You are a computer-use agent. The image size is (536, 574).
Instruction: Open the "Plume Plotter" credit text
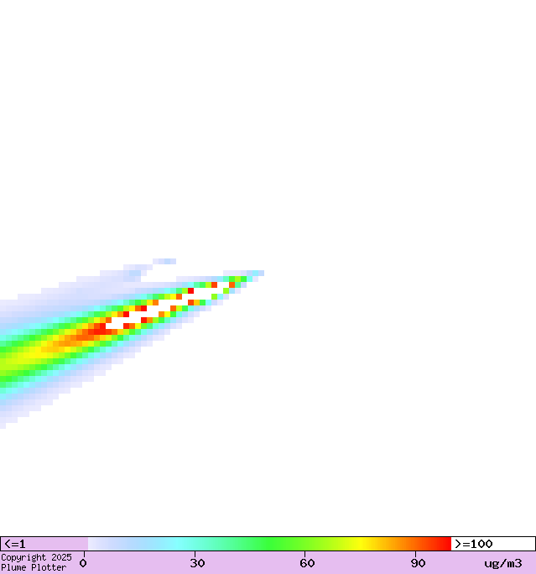click(34, 568)
